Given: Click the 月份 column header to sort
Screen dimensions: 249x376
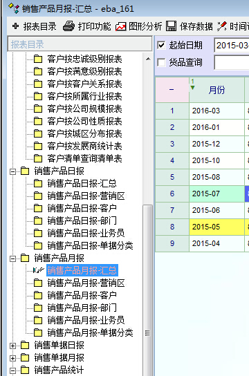Looking at the screenshot, I should [x=217, y=90].
